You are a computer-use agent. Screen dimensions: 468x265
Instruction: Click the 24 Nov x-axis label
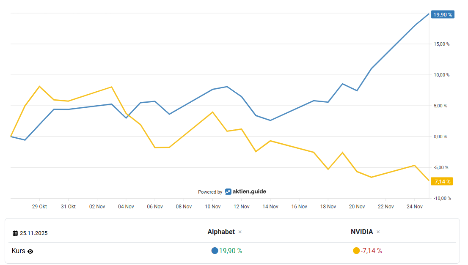click(x=414, y=207)
